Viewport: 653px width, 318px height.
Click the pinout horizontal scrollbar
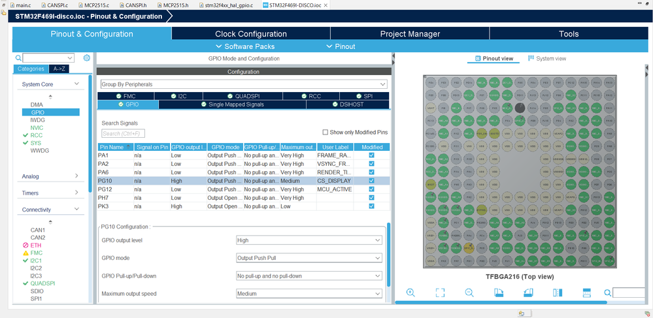500,302
